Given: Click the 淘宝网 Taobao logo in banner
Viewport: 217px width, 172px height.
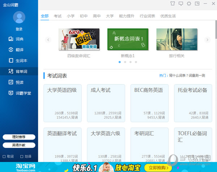Looking at the screenshot, I should [x=25, y=167].
